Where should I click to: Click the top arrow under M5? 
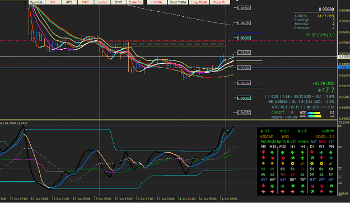pyautogui.click(x=263, y=152)
